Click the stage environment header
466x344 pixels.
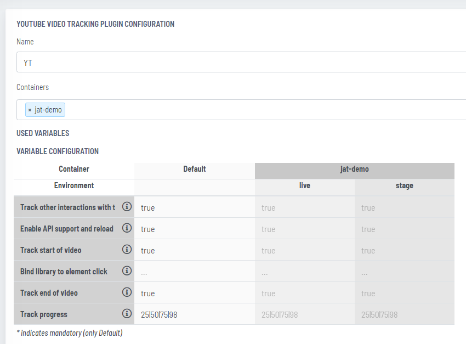pos(405,187)
